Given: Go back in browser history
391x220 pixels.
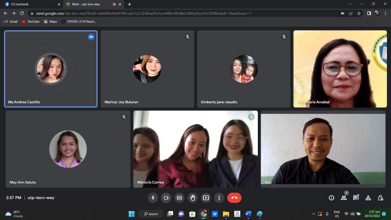Looking at the screenshot, I should (x=5, y=13).
